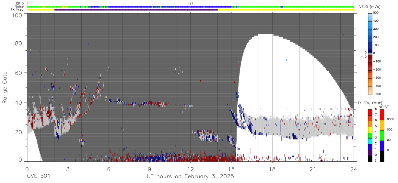Viewport: 398px width, 183px height.
Task: Click the 60 tick on Range Gate axis
Action: tap(18, 73)
